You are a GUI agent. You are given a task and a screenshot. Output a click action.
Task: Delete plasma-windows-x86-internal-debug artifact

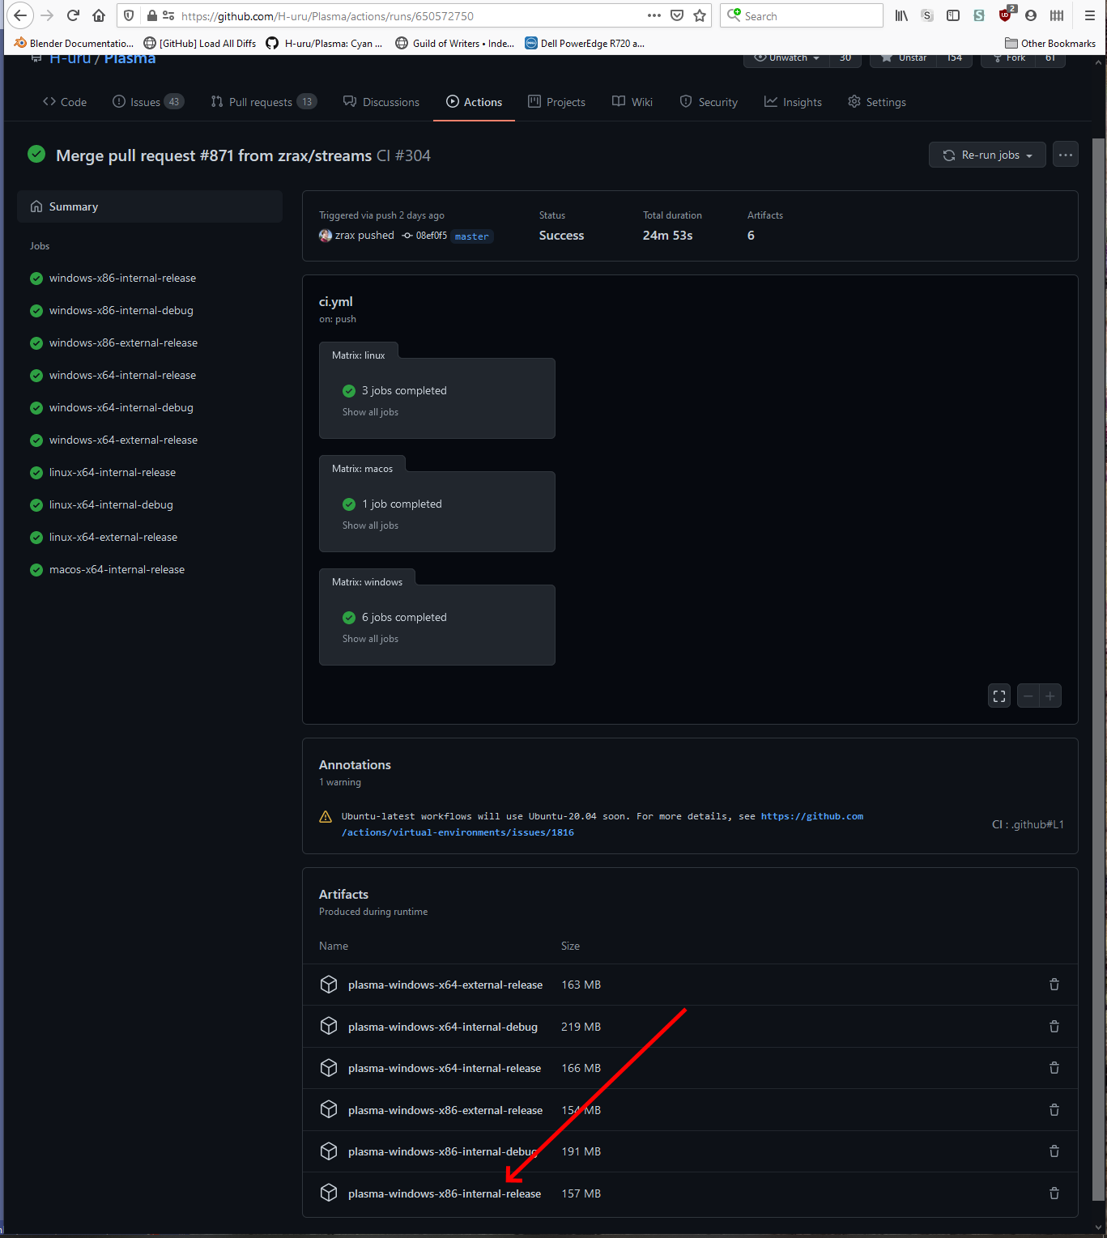tap(1054, 1151)
